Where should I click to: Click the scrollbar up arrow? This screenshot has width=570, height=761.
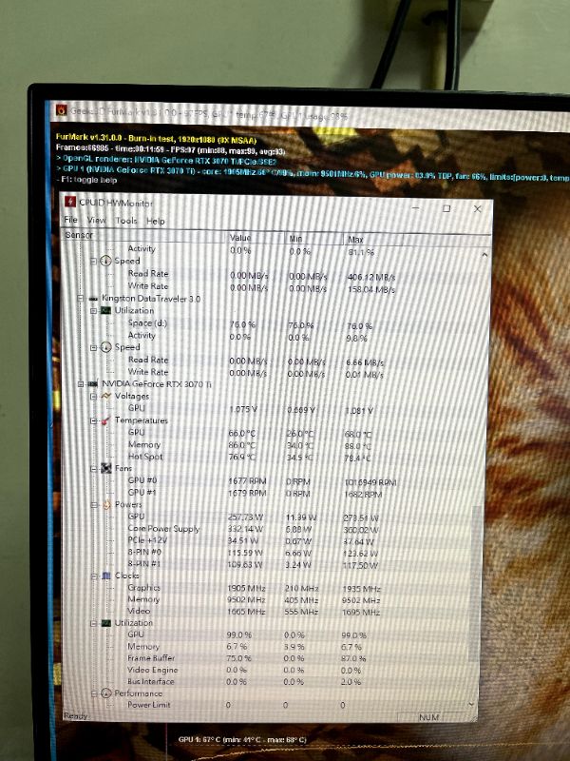(484, 255)
